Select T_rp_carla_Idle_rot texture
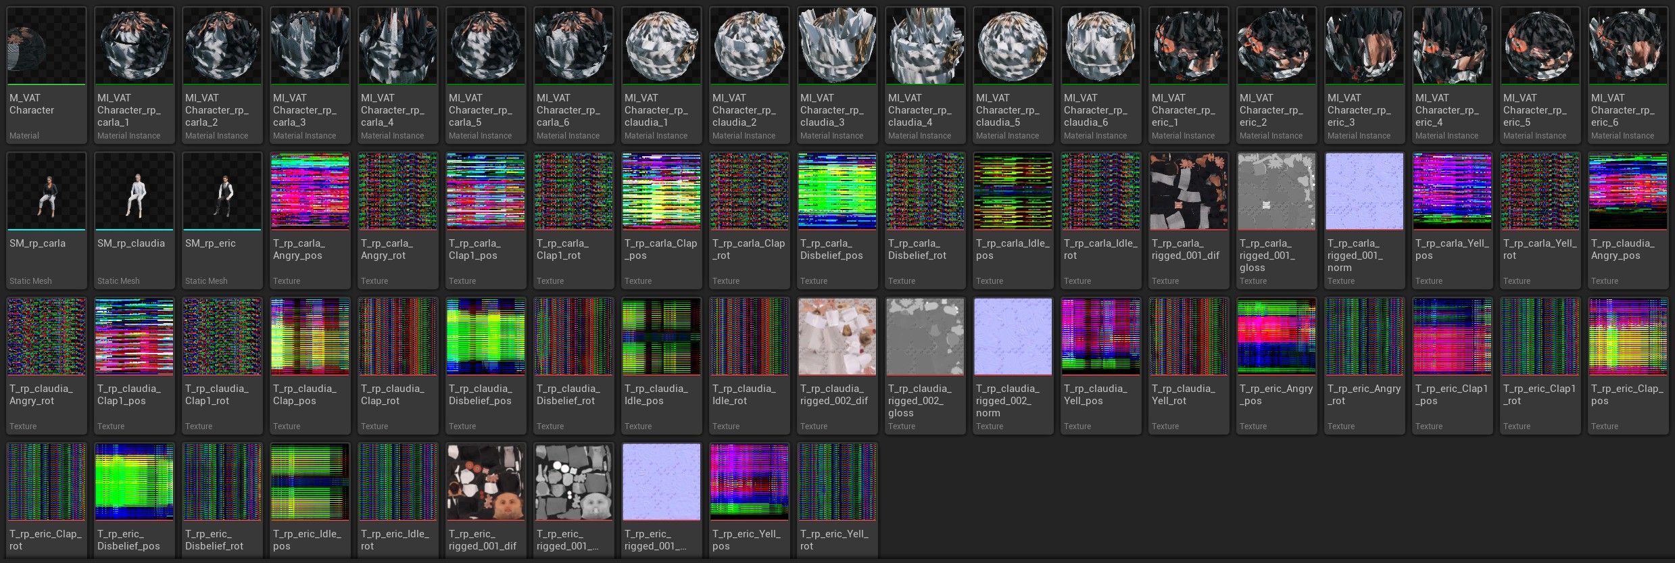Viewport: 1675px width, 563px height. pyautogui.click(x=1101, y=220)
